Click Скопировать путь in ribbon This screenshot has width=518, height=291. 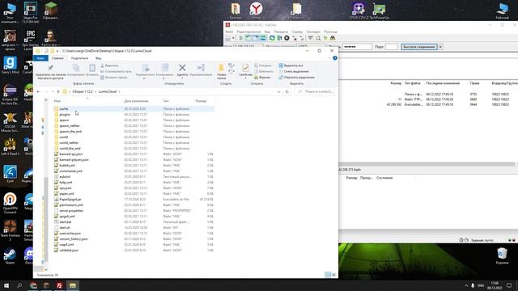click(x=116, y=71)
